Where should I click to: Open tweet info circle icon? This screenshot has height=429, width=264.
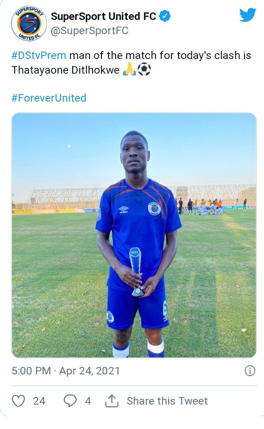pyautogui.click(x=250, y=371)
